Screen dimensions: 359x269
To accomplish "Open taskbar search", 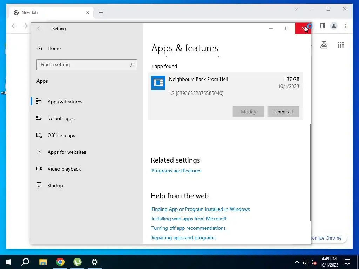I will [x=25, y=262].
